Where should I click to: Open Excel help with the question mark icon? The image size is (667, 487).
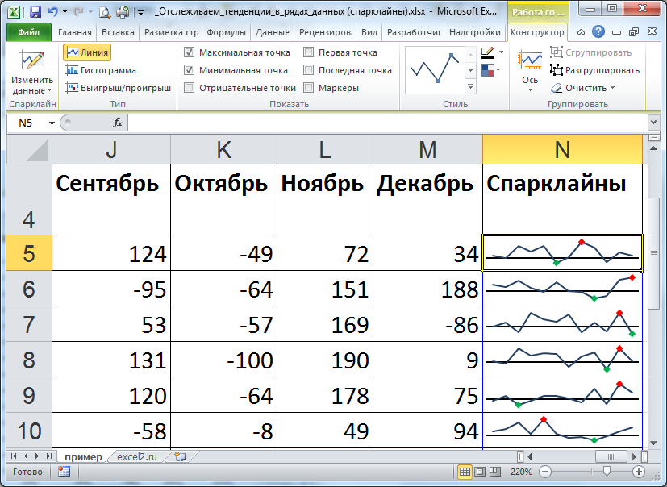[x=598, y=32]
